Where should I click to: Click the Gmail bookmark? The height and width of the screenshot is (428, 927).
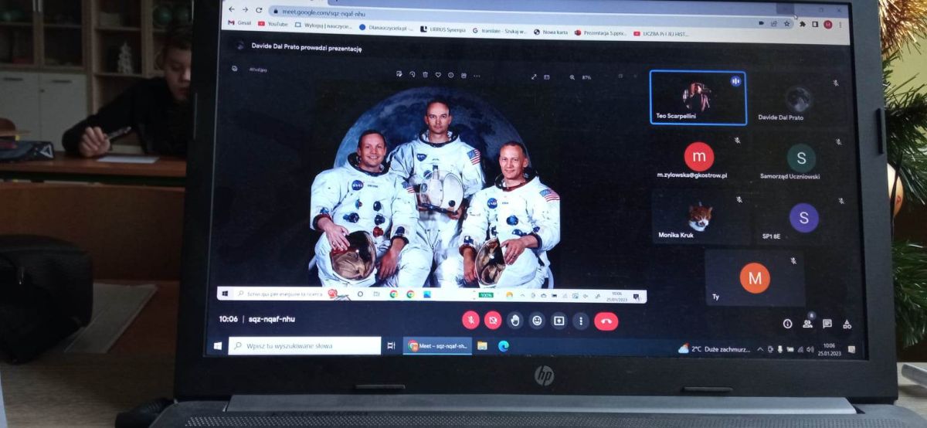239,23
